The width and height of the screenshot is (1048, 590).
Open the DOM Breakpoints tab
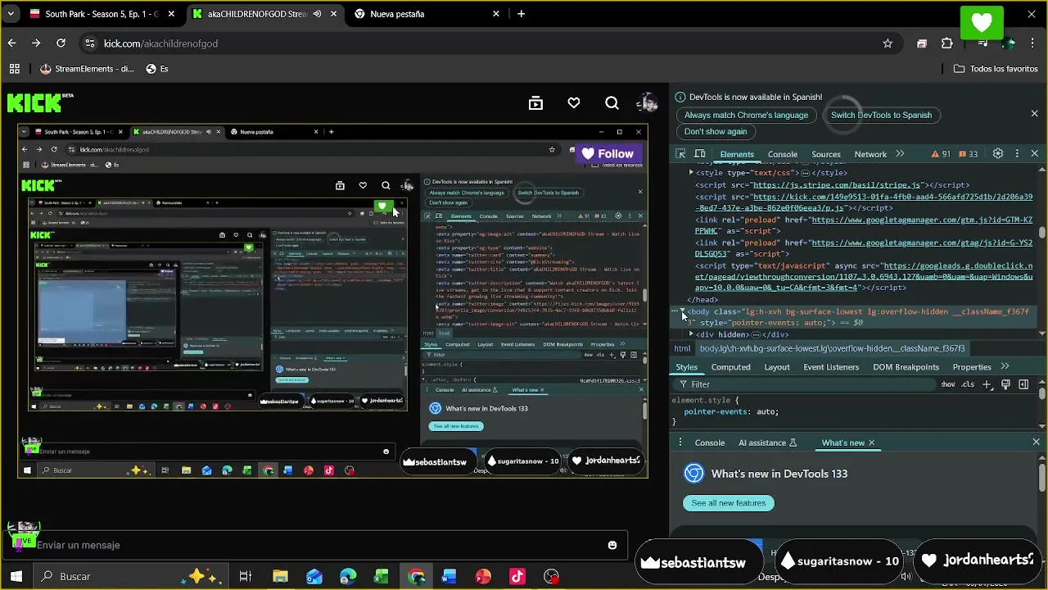(906, 367)
